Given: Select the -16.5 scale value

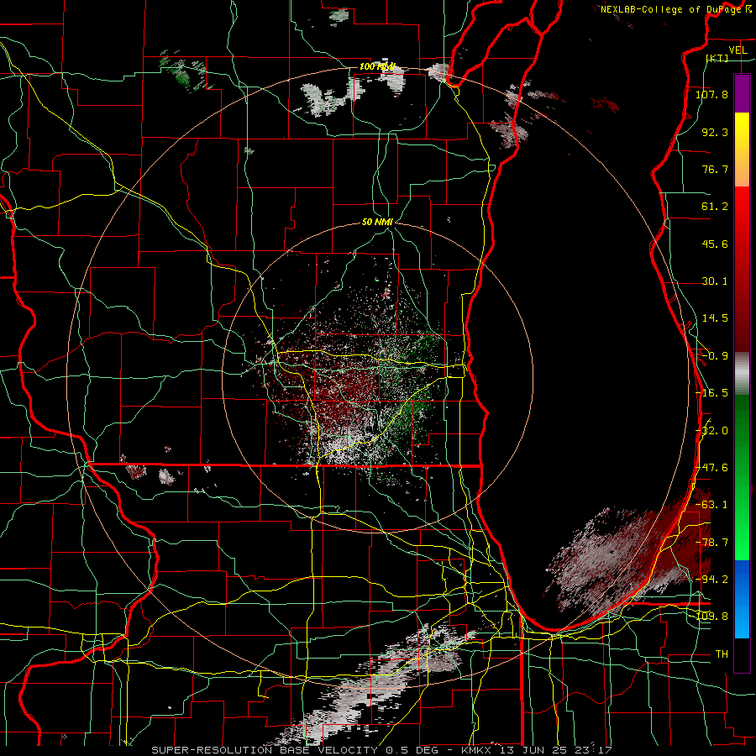Looking at the screenshot, I should click(x=711, y=393).
